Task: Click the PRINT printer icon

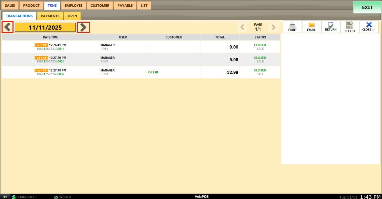Action: click(292, 25)
